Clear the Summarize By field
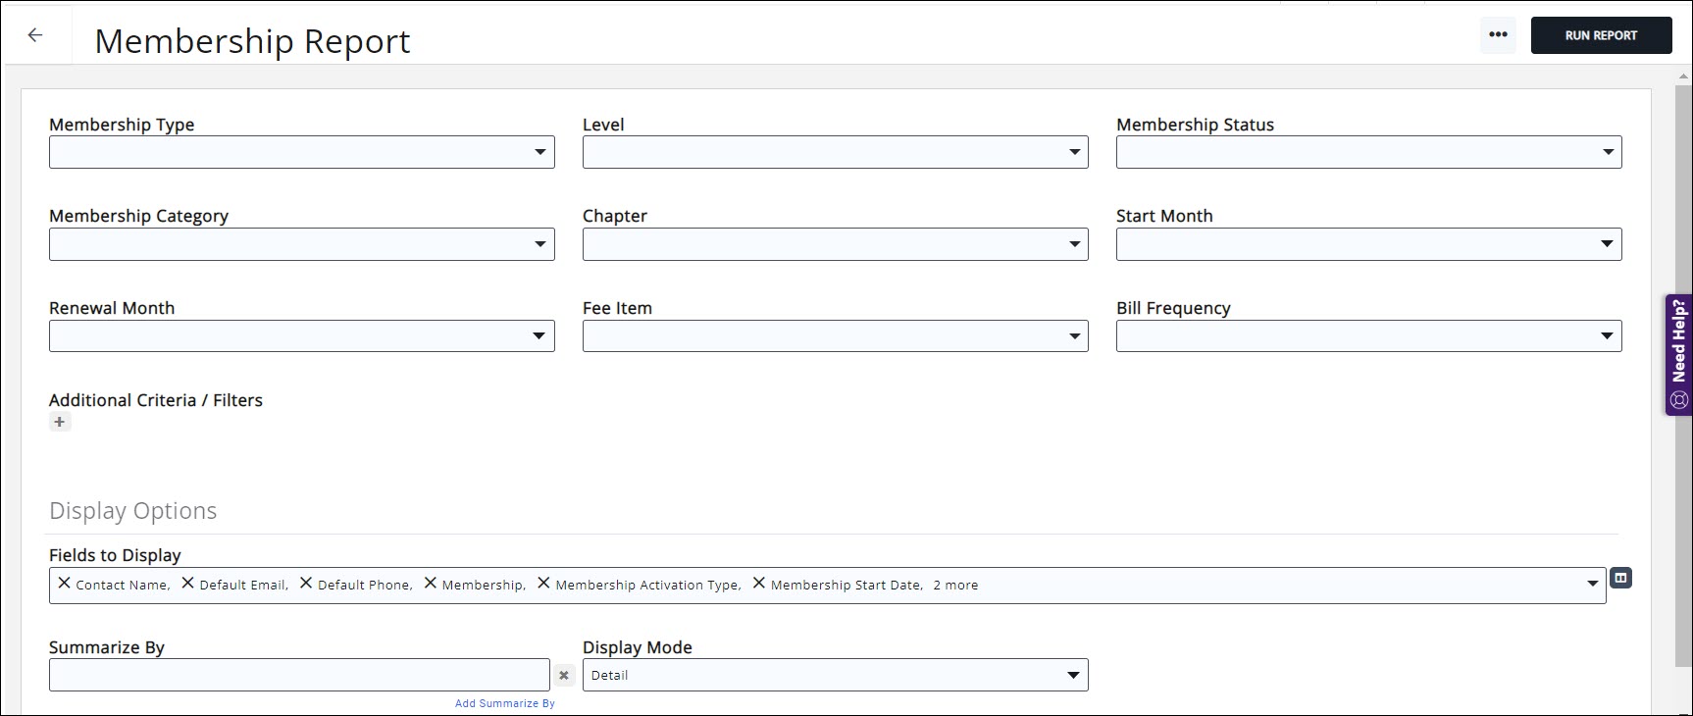 (564, 675)
